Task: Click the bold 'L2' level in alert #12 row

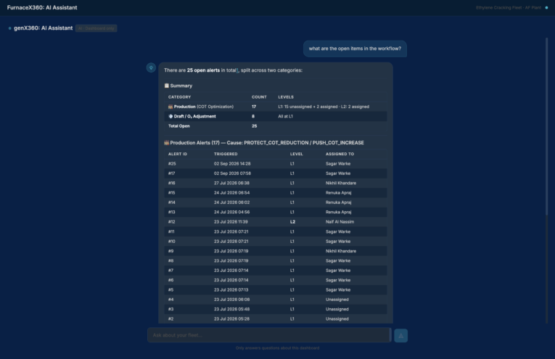Action: coord(292,222)
